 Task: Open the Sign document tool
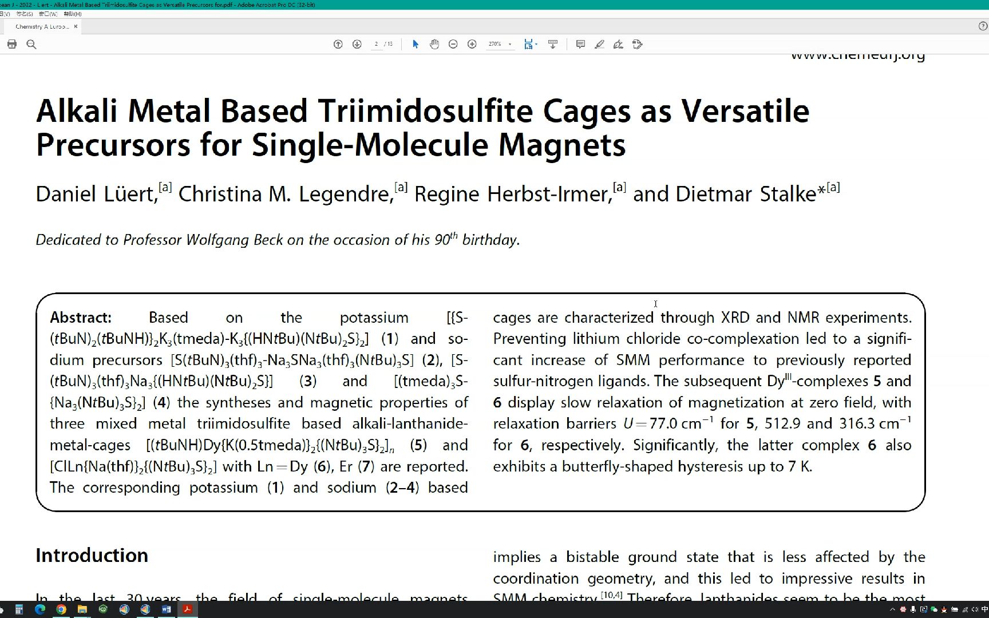point(618,44)
